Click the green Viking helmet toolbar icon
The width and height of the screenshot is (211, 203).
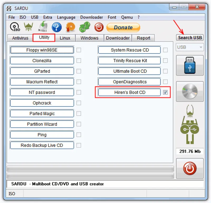pyautogui.click(x=28, y=27)
